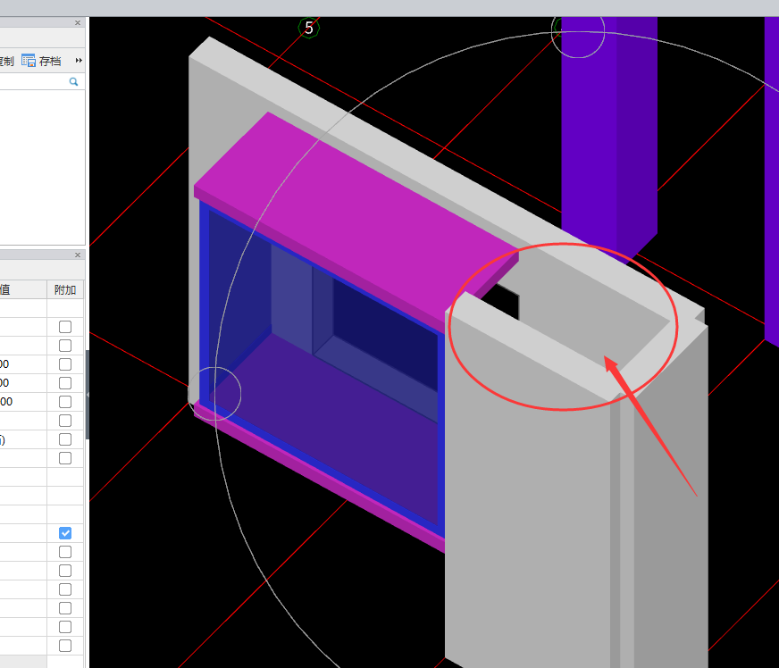The height and width of the screenshot is (668, 779).
Task: Click axis label 5 in the viewport
Action: click(309, 28)
